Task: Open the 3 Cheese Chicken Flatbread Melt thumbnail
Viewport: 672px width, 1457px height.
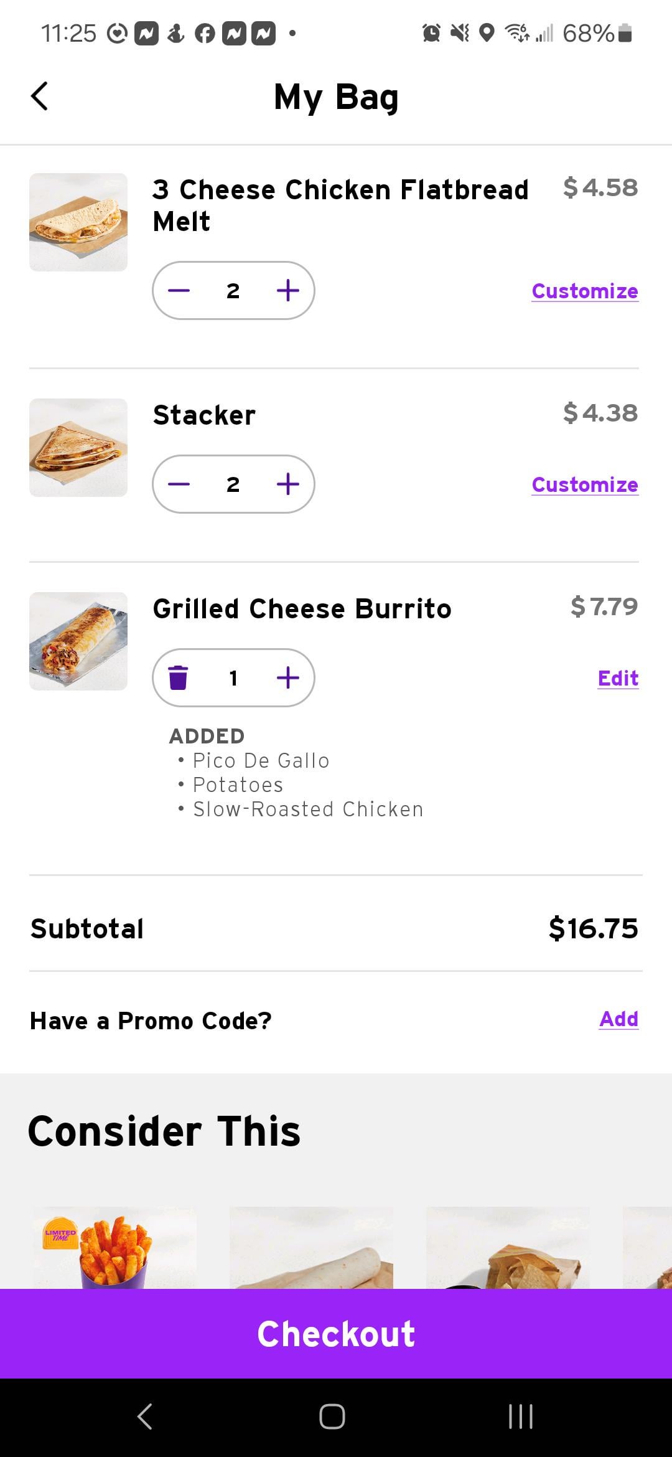Action: (78, 222)
